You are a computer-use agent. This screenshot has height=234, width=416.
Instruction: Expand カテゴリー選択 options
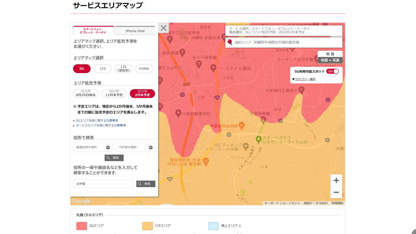click(305, 79)
